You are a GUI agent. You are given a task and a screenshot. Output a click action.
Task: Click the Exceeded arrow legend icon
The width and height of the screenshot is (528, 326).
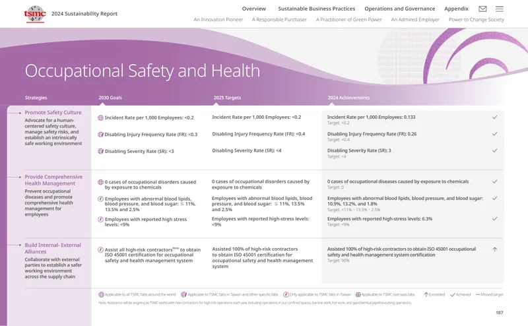point(426,295)
